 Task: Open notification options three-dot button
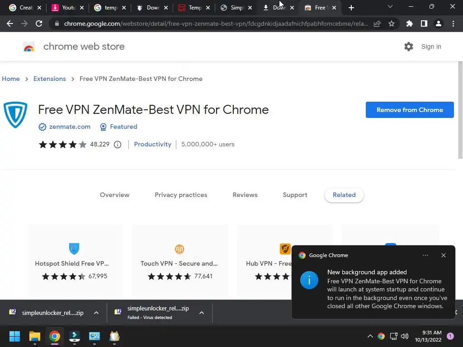coord(425,255)
